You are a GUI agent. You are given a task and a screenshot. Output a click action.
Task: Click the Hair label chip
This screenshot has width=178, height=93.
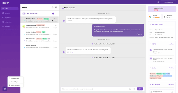tap(164, 74)
